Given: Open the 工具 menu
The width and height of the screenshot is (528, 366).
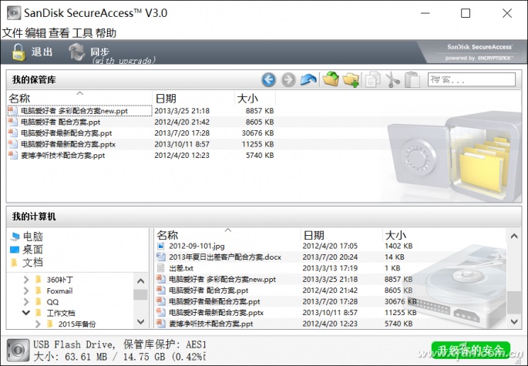Looking at the screenshot, I should tap(82, 33).
